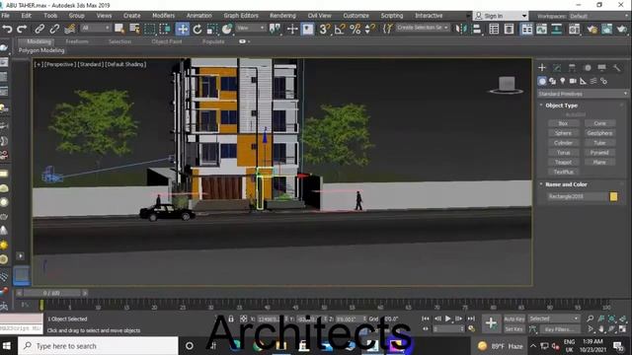Image resolution: width=632 pixels, height=355 pixels.
Task: Open the Rendering menu
Action: point(282,16)
